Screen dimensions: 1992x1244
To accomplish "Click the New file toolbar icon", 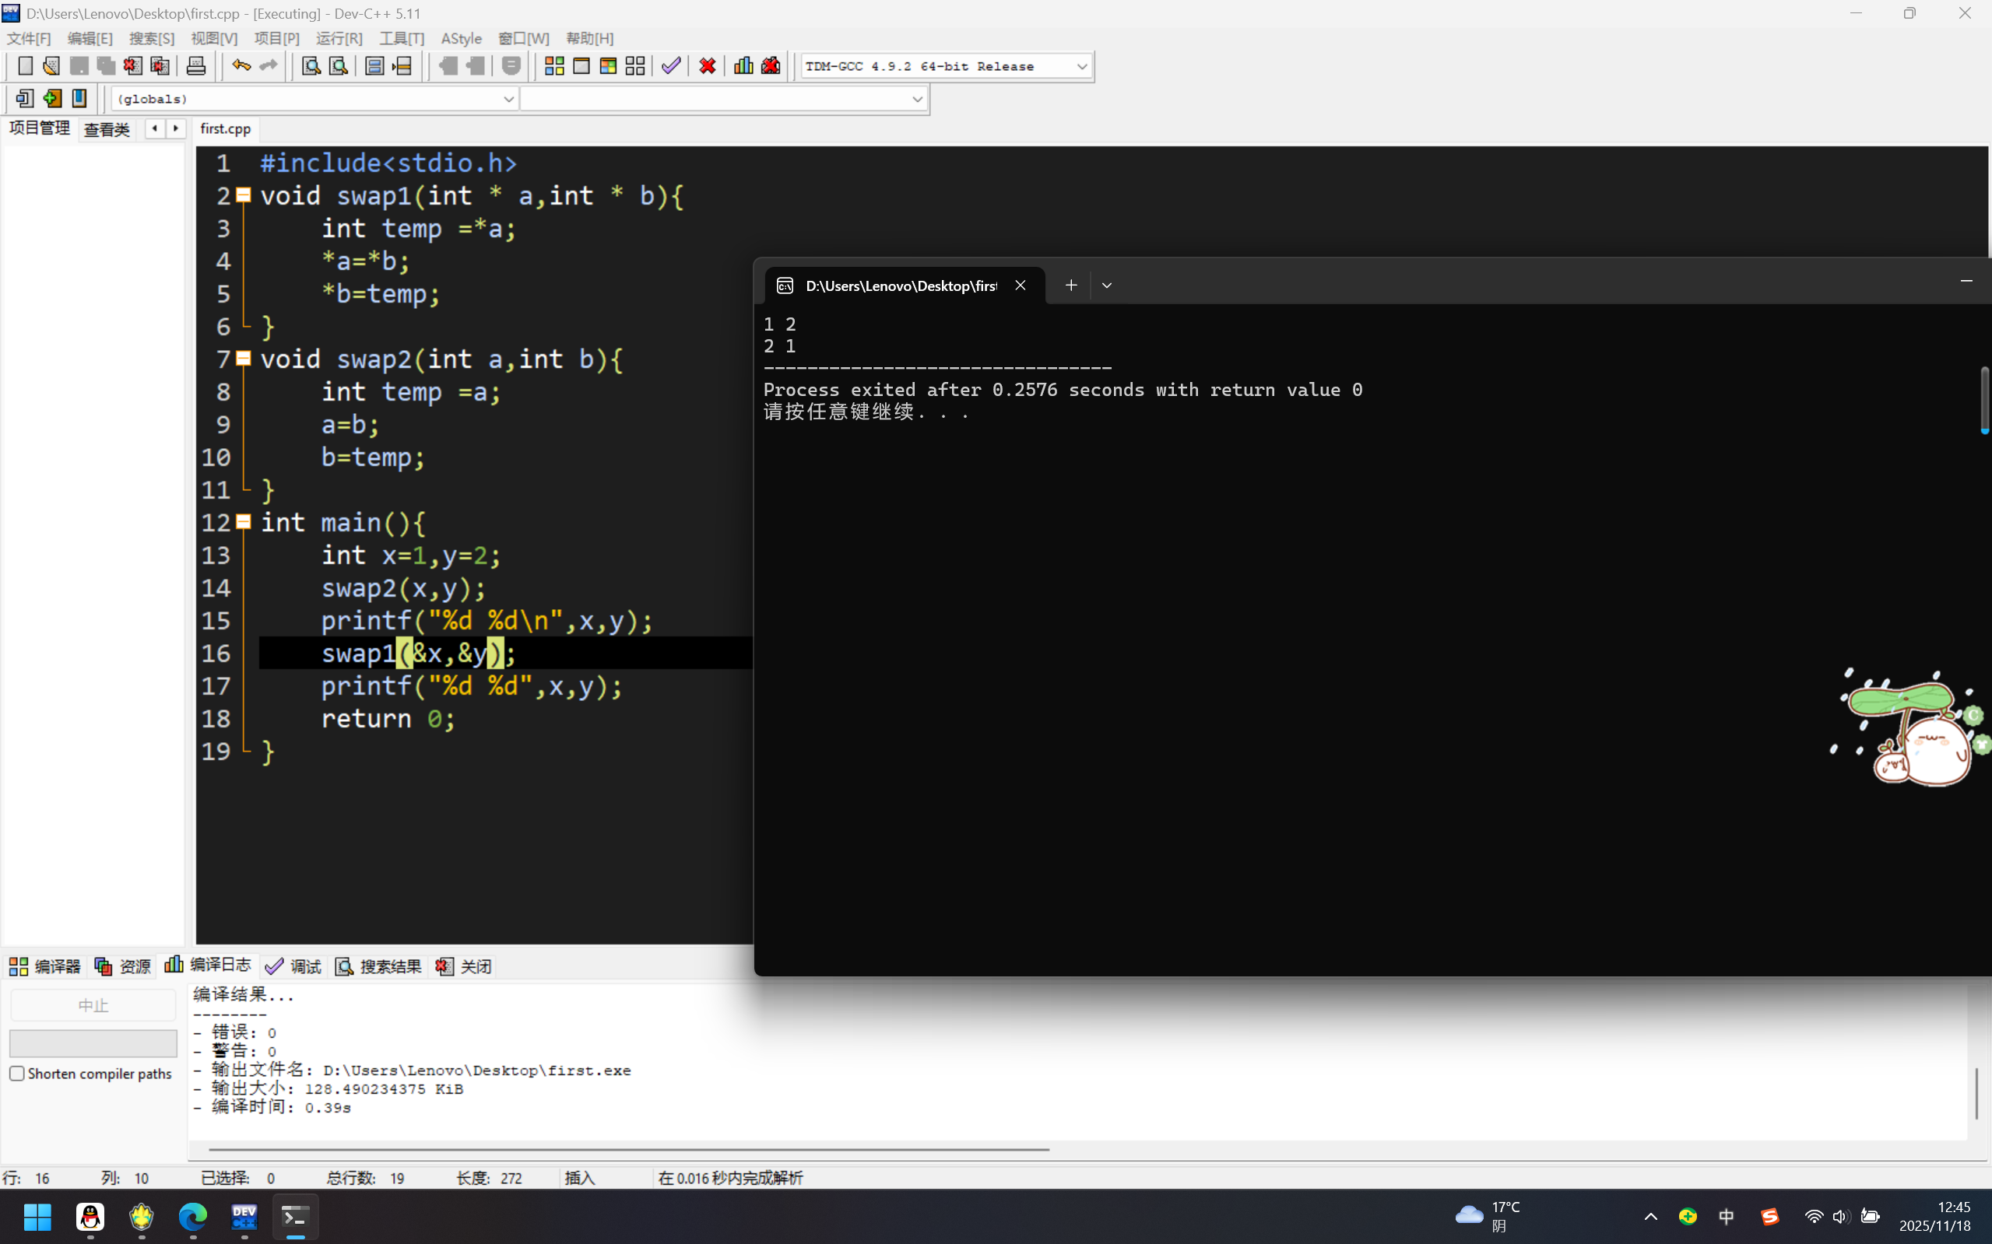I will tap(25, 66).
